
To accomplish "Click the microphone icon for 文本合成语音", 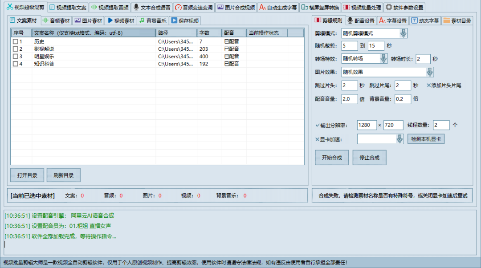I will click(x=136, y=7).
